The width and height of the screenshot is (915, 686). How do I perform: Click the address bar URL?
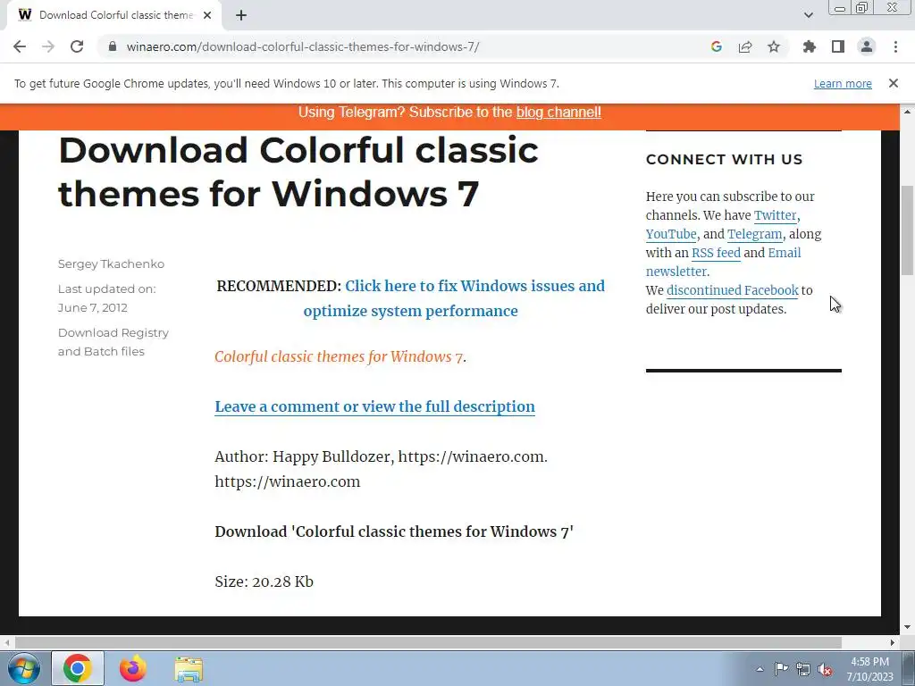click(303, 46)
